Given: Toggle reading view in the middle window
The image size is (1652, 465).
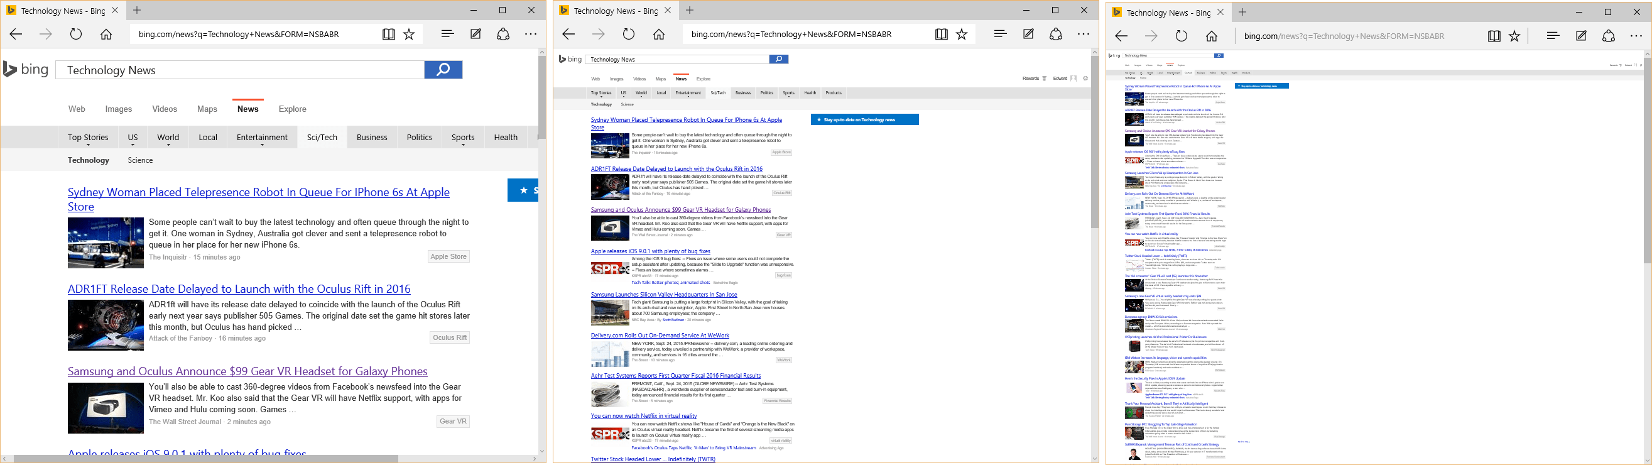Looking at the screenshot, I should (942, 34).
